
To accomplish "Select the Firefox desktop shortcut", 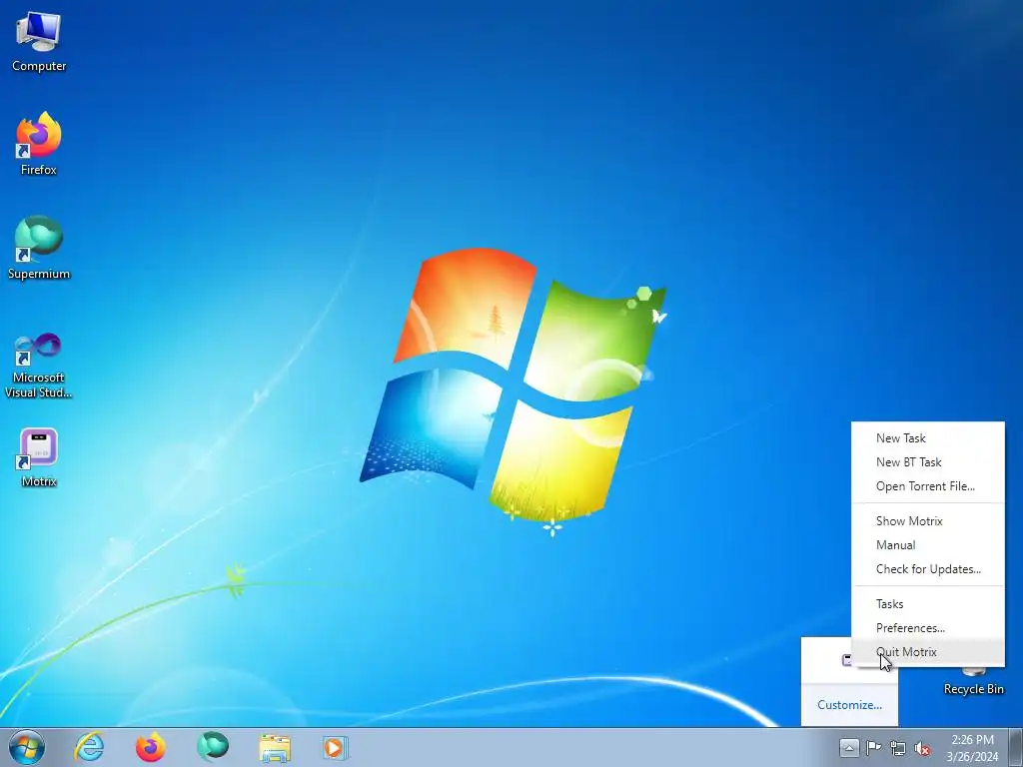I will [39, 144].
